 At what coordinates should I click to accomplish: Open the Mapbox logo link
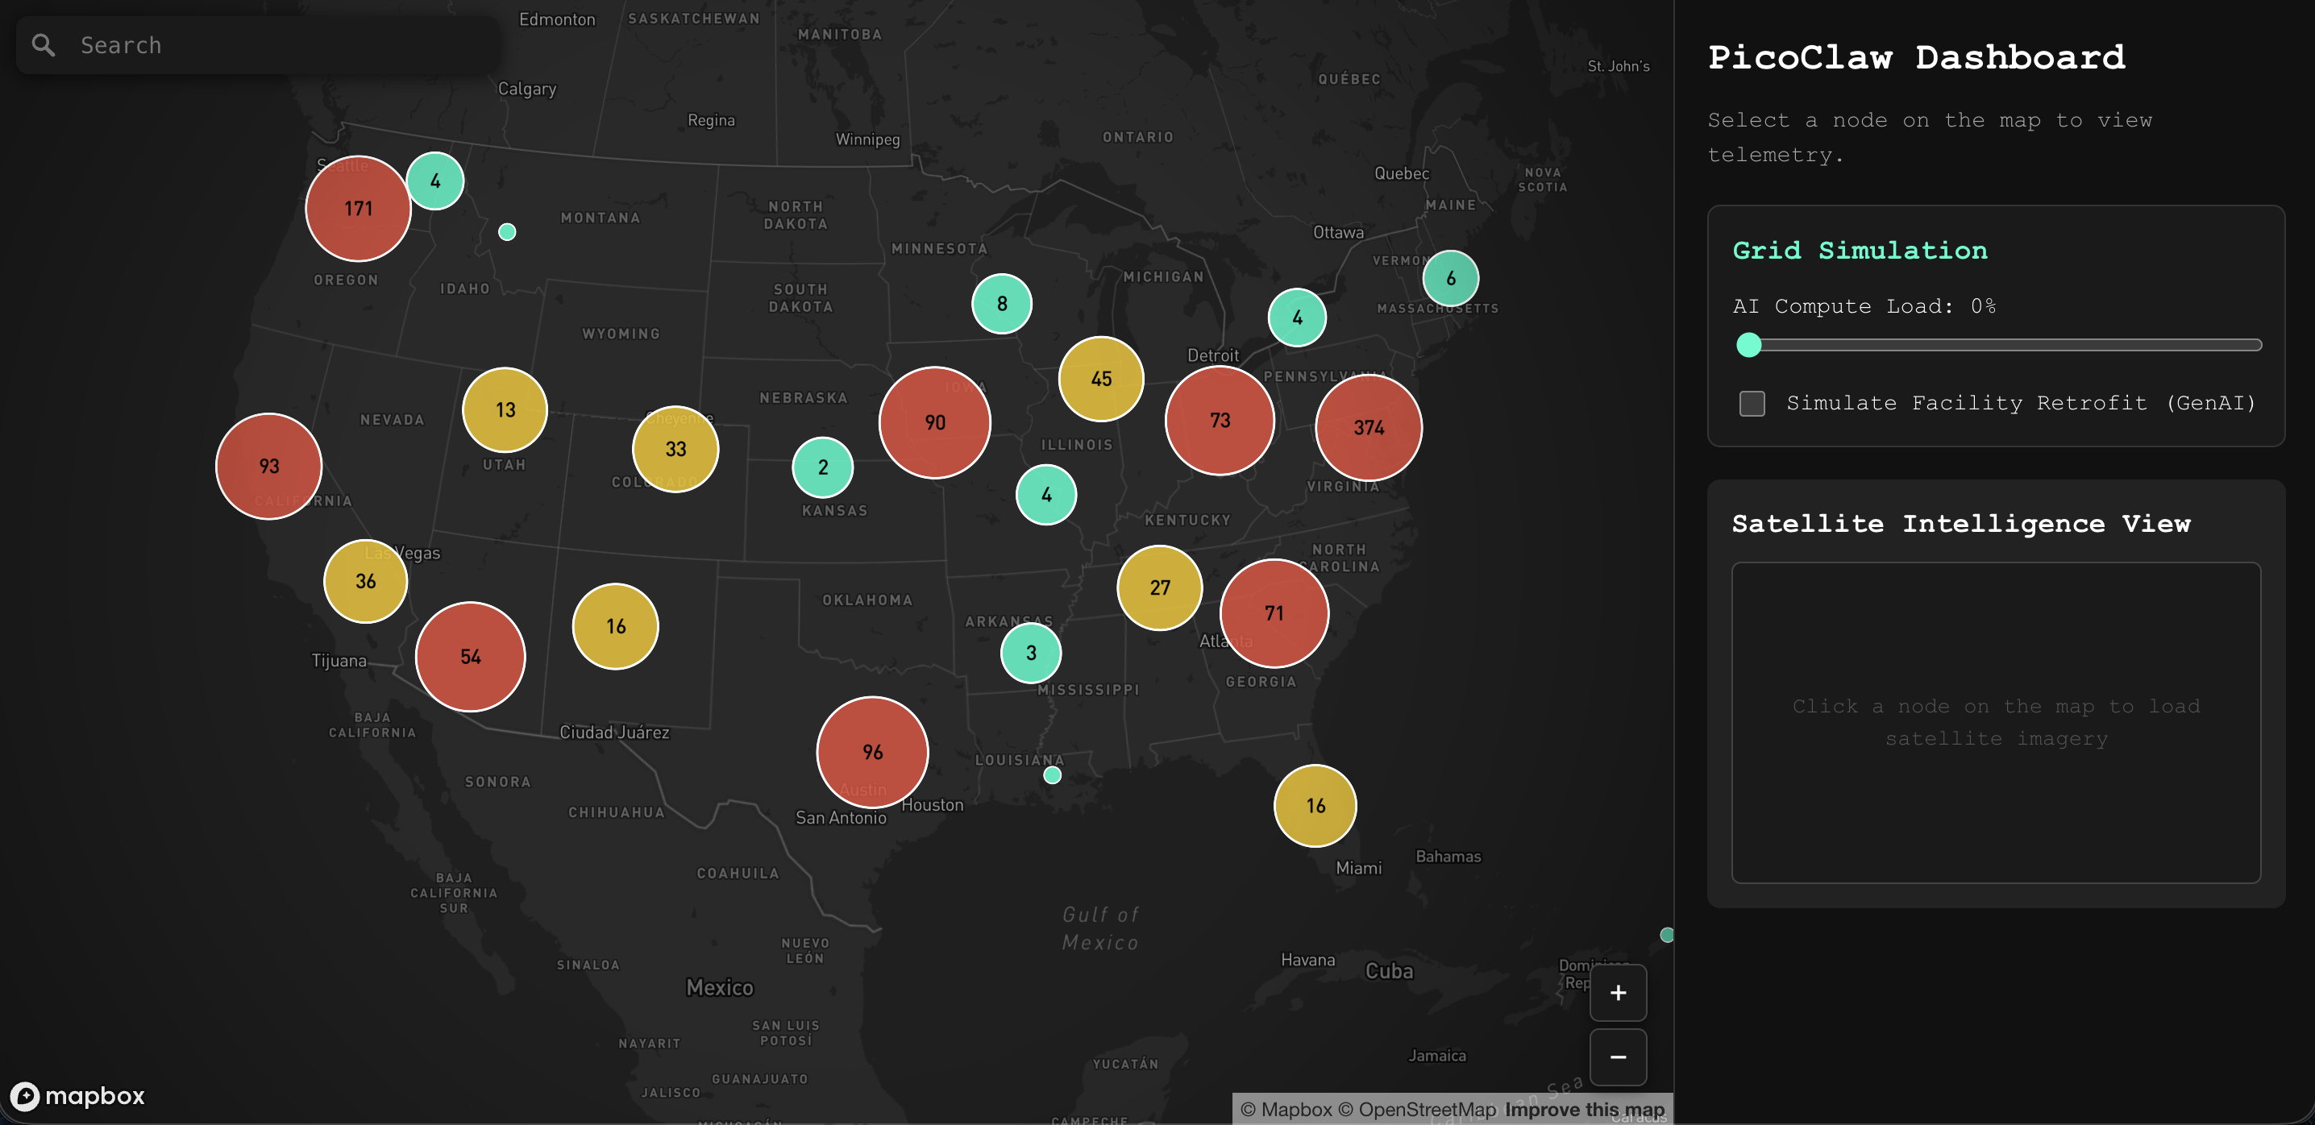(x=77, y=1096)
